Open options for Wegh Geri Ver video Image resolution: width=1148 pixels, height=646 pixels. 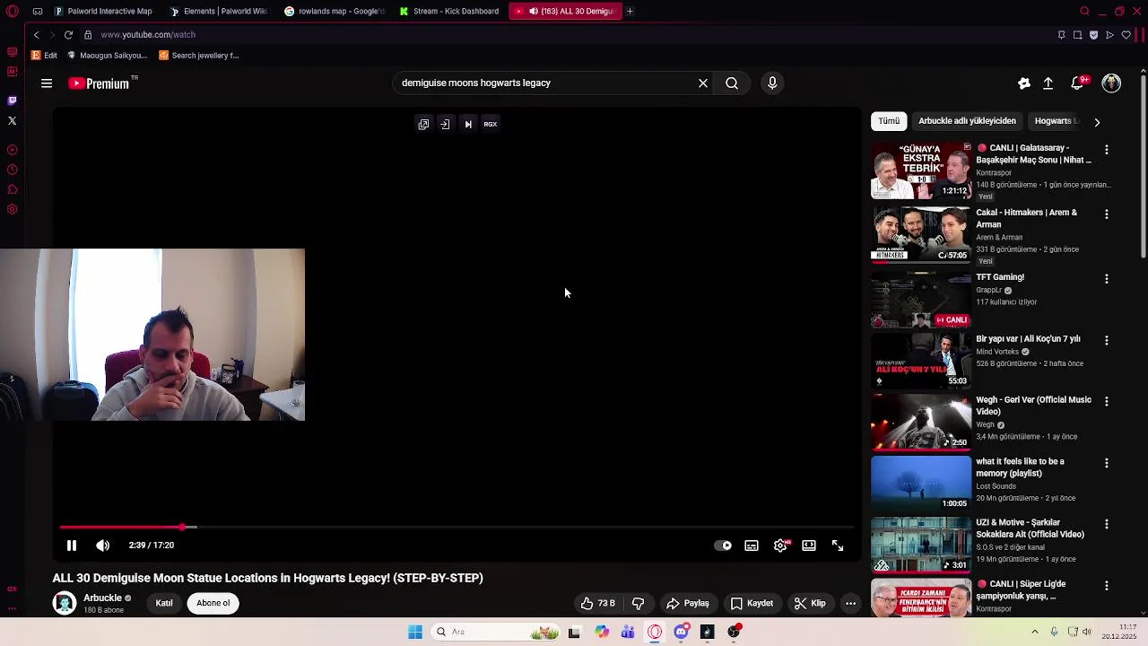pos(1106,402)
